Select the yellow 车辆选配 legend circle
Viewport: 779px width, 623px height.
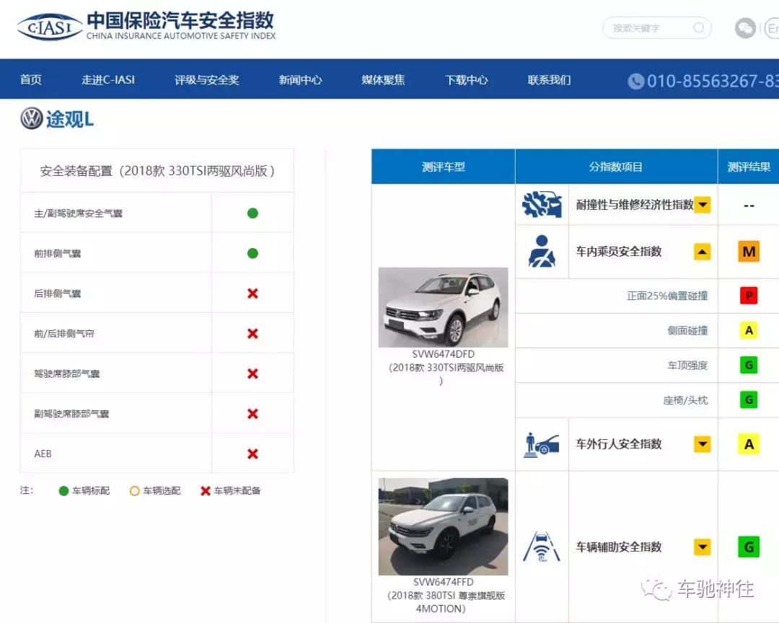pyautogui.click(x=135, y=490)
